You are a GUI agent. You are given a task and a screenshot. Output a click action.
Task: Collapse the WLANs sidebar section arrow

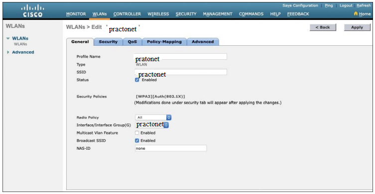coord(8,38)
